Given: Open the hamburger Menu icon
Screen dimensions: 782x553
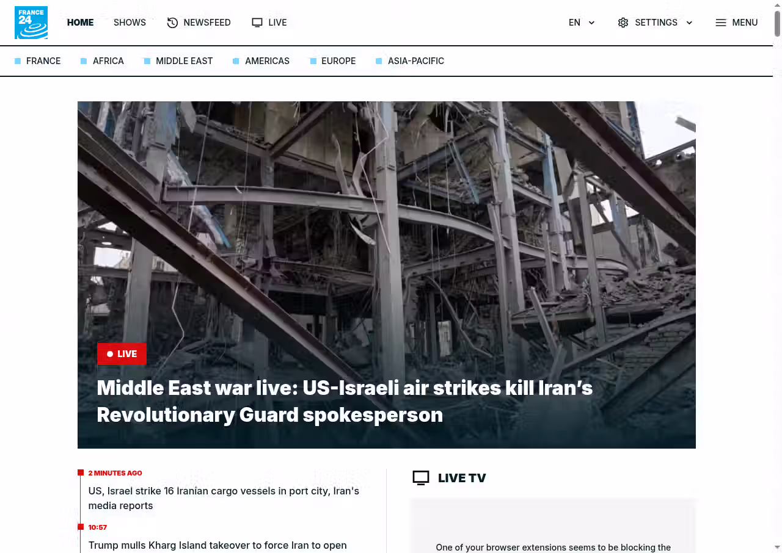Looking at the screenshot, I should [721, 23].
